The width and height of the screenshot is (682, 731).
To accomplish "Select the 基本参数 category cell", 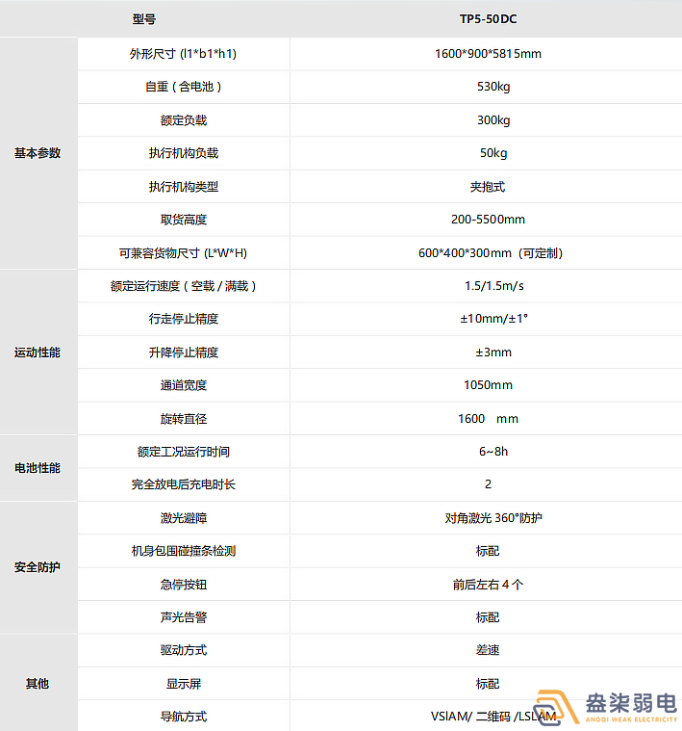I will coord(38,153).
